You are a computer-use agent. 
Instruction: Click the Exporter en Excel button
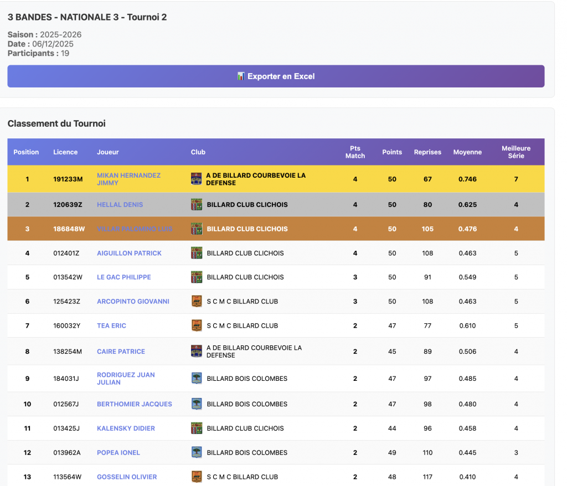pyautogui.click(x=276, y=76)
